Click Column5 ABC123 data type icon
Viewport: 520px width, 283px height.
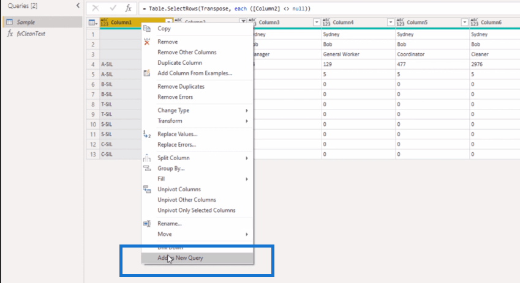coord(401,22)
